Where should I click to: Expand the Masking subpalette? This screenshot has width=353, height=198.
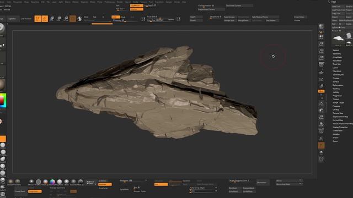(336, 89)
